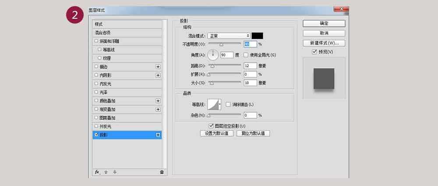
Task: Click the move effect down arrow
Action: coord(115,172)
